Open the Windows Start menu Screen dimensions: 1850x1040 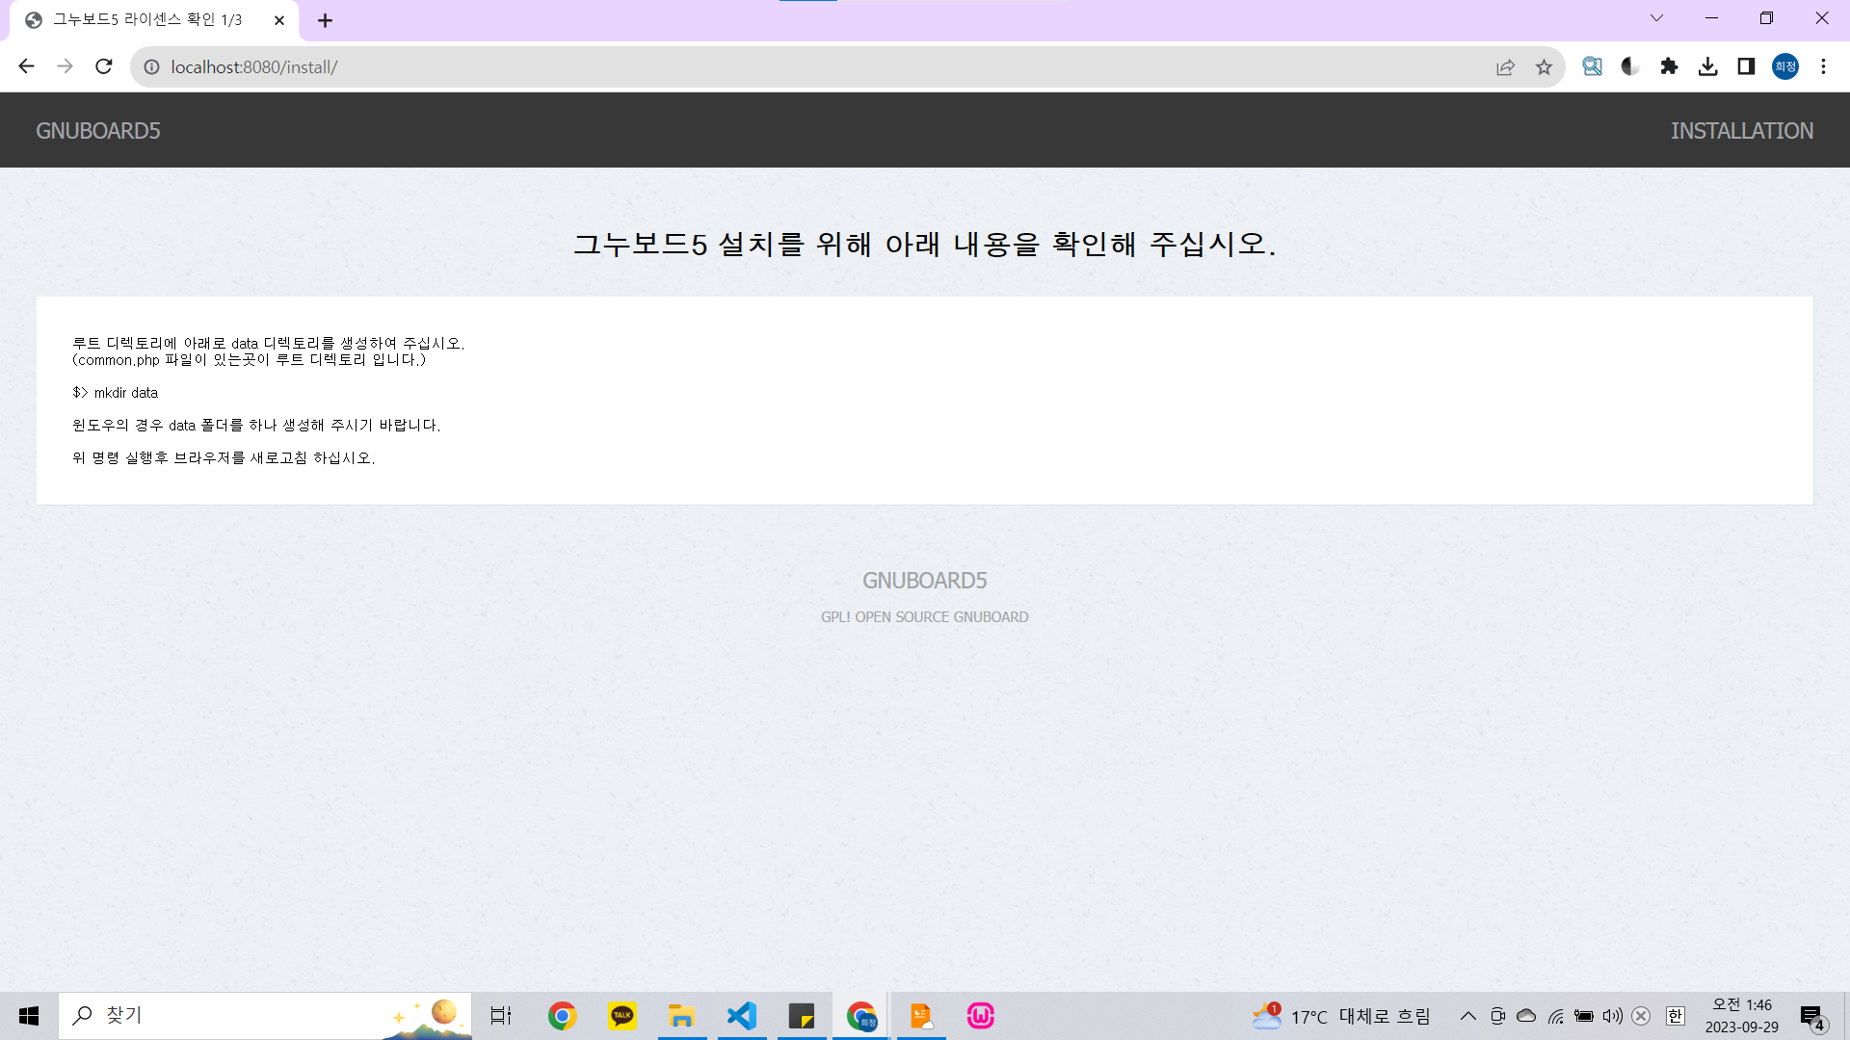pyautogui.click(x=29, y=1016)
